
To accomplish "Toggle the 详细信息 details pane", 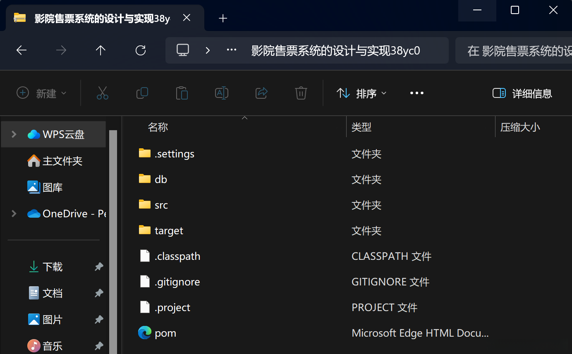I will click(x=522, y=93).
